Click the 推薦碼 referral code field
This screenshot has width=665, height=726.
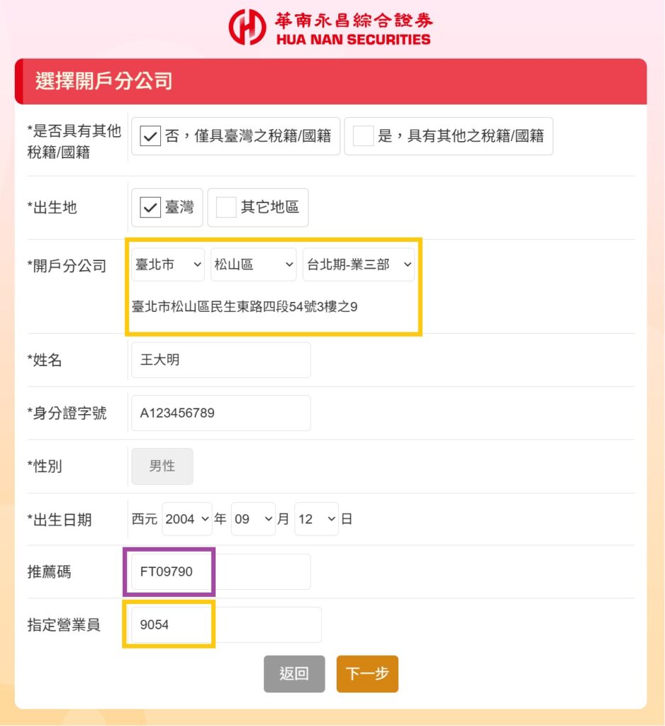pos(220,571)
